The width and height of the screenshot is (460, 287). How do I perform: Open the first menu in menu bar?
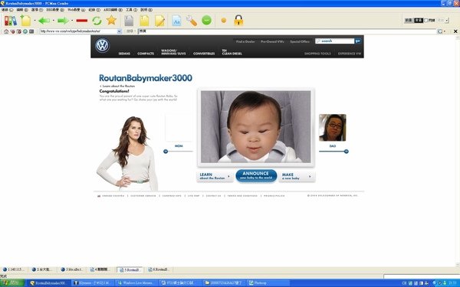point(8,10)
